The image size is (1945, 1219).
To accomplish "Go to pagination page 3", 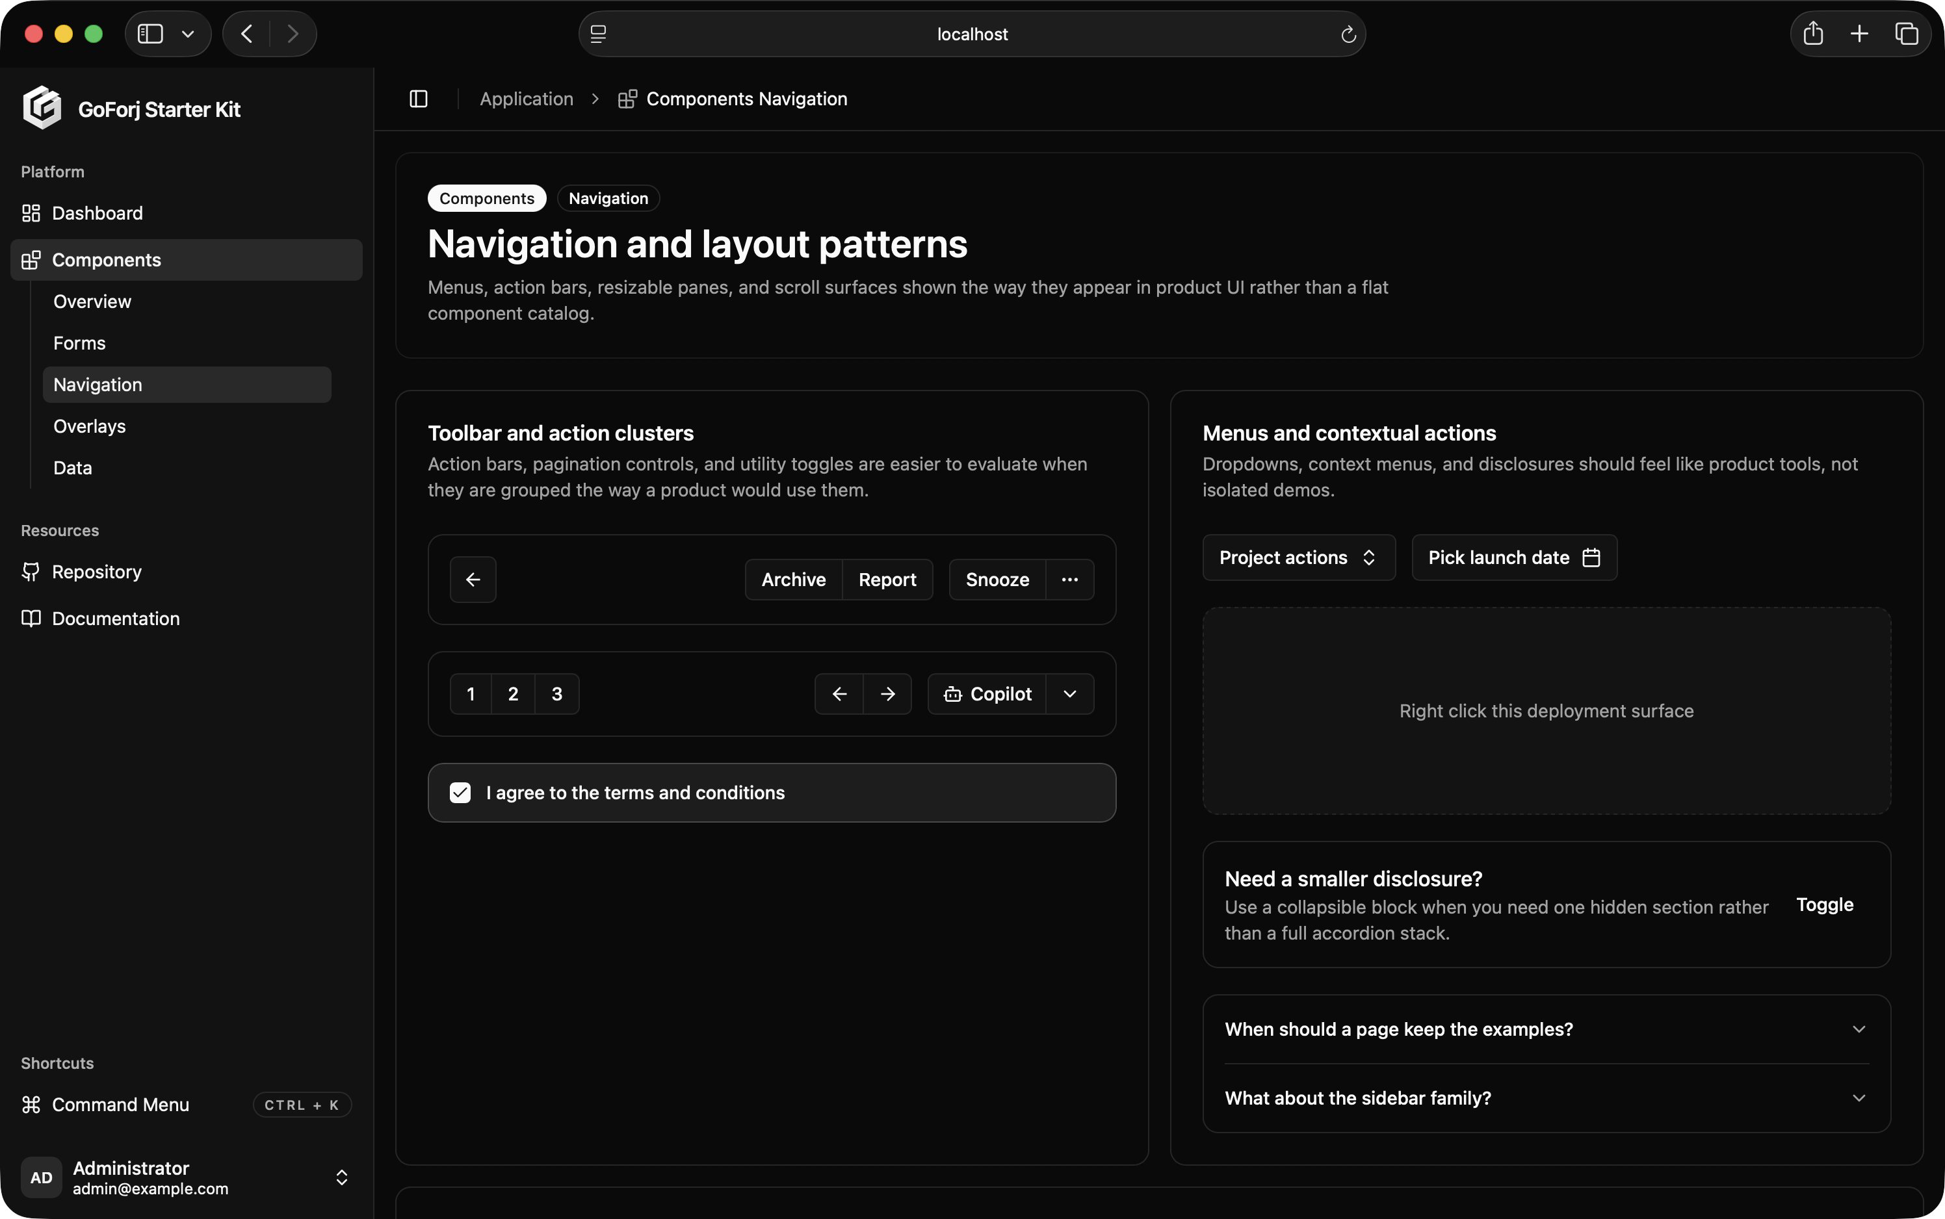I will [557, 694].
